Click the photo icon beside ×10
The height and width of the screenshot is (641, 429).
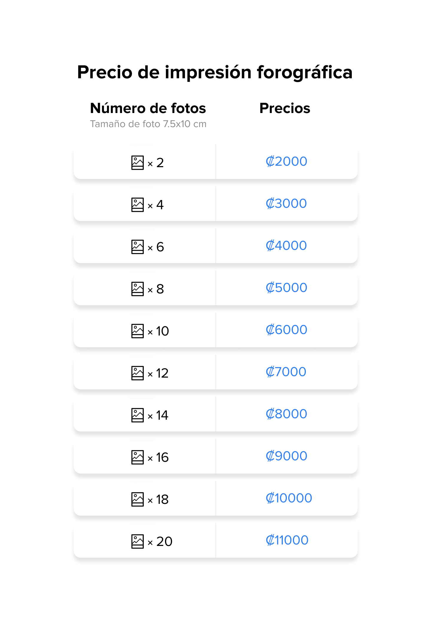(x=137, y=331)
